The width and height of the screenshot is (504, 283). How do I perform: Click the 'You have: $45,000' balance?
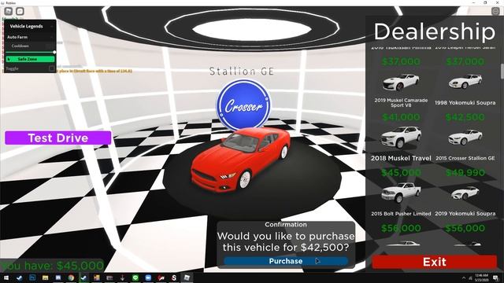tap(53, 266)
